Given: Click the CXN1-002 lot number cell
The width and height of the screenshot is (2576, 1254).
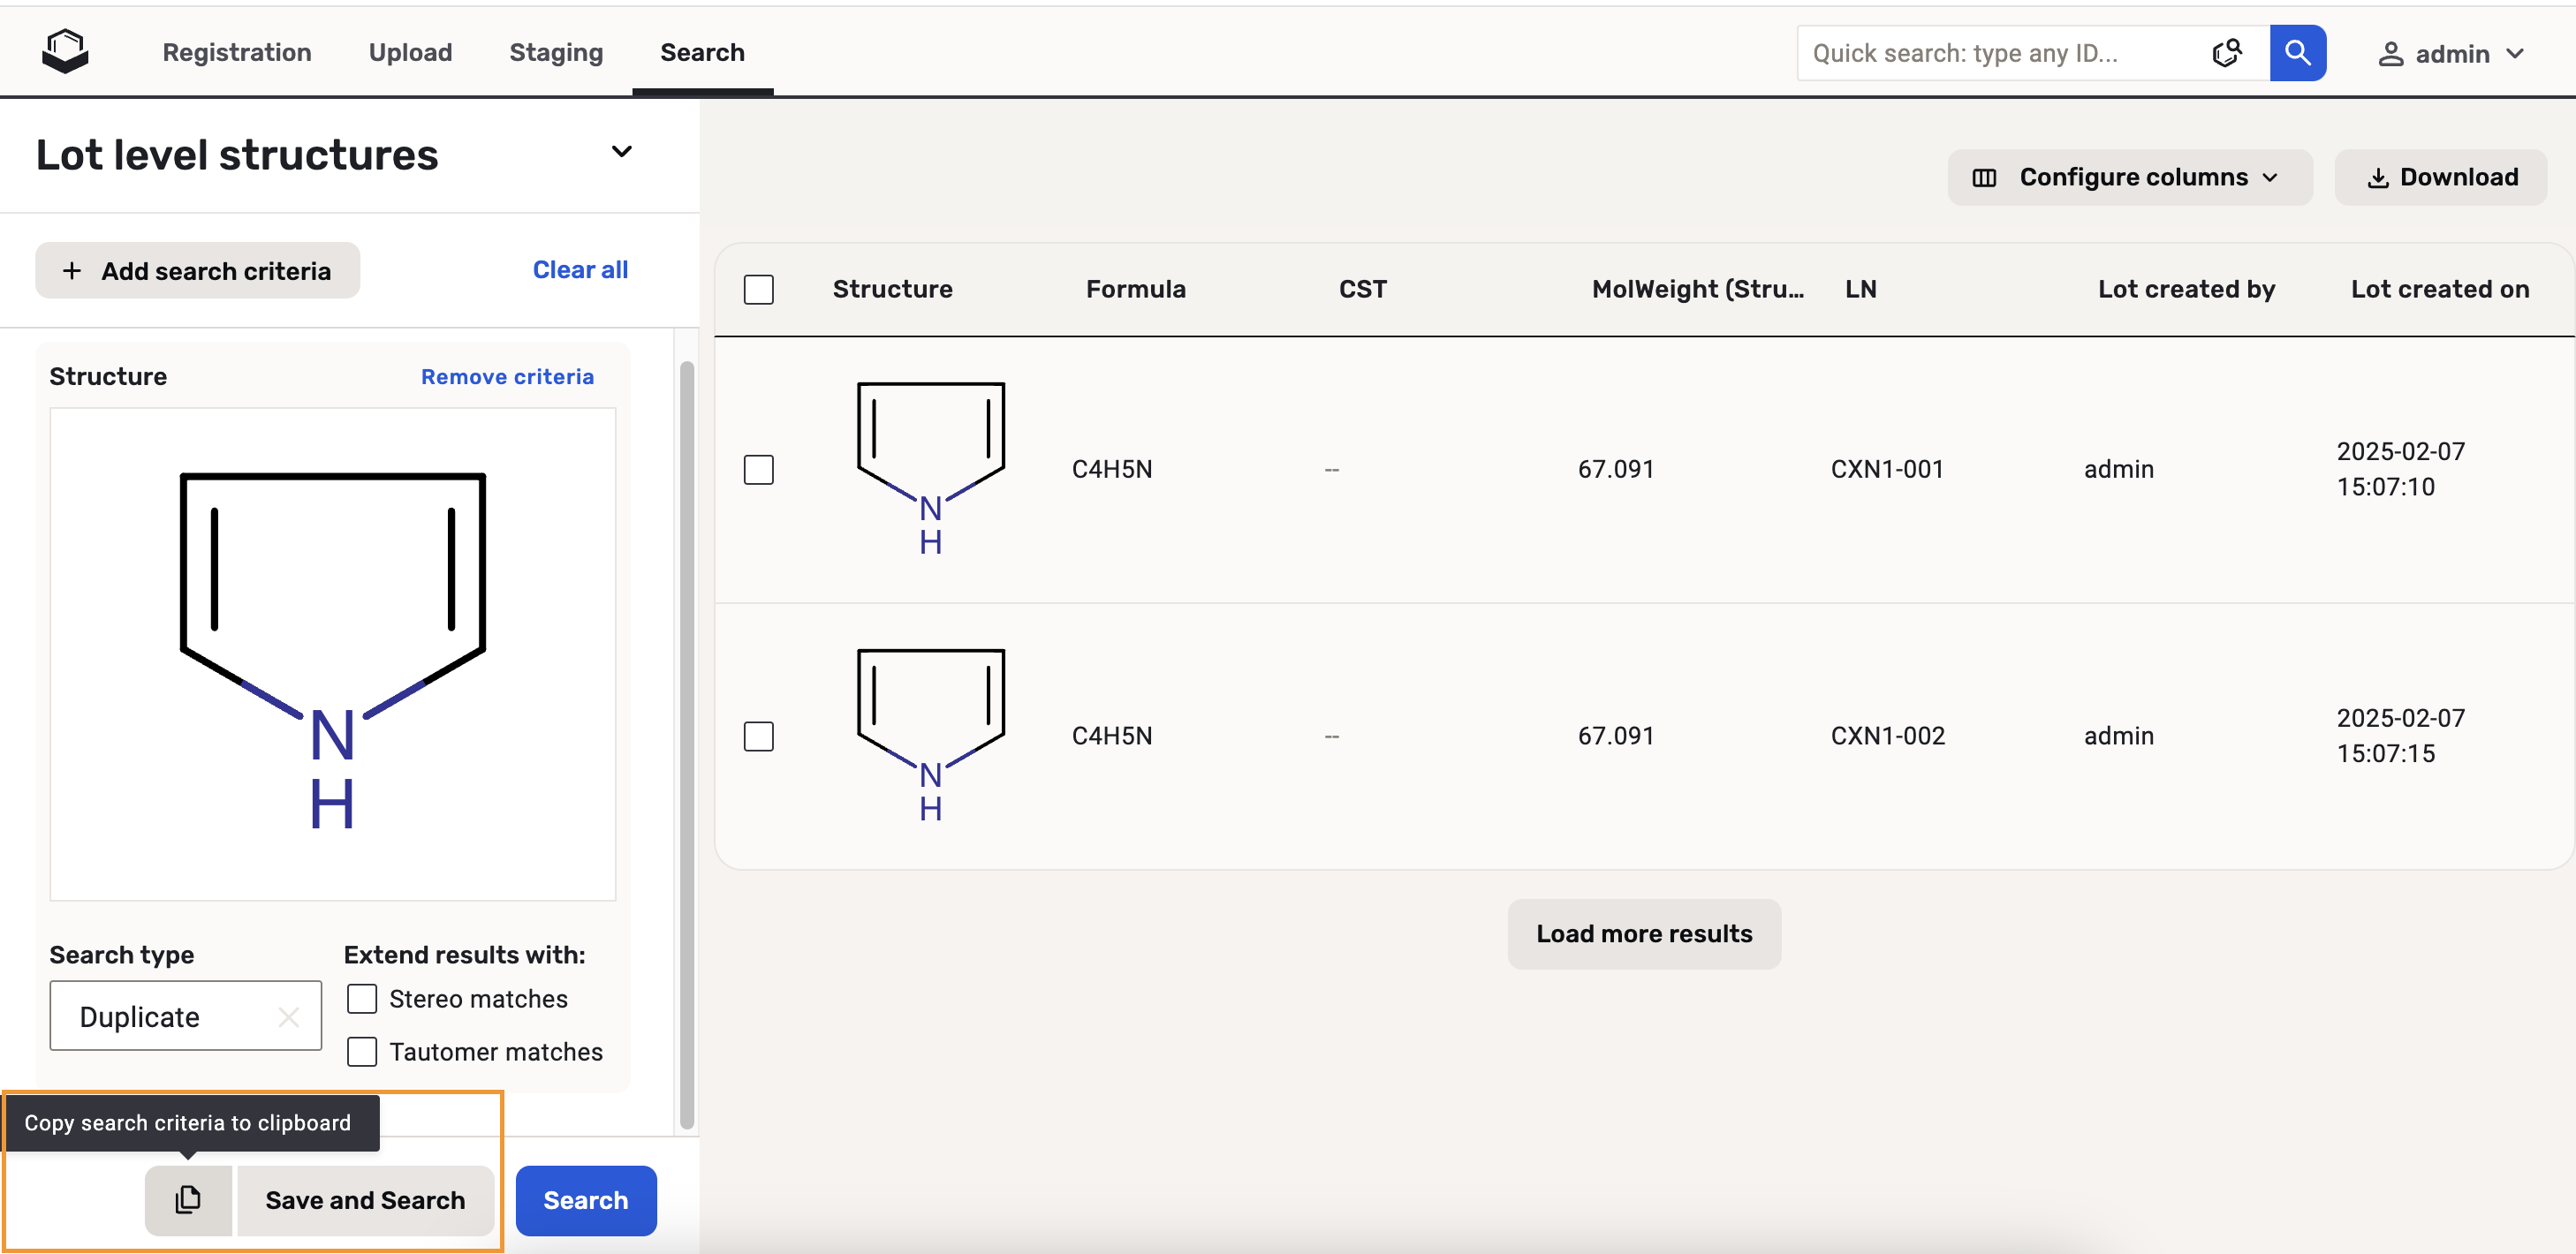Looking at the screenshot, I should (x=1887, y=736).
